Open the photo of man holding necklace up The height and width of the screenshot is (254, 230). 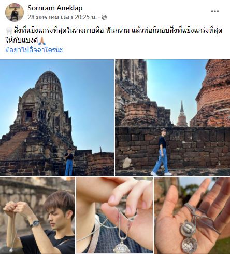(37, 215)
